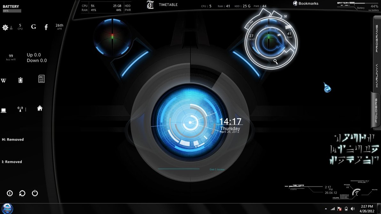Open the Wikipedia W shortcut

tap(4, 80)
